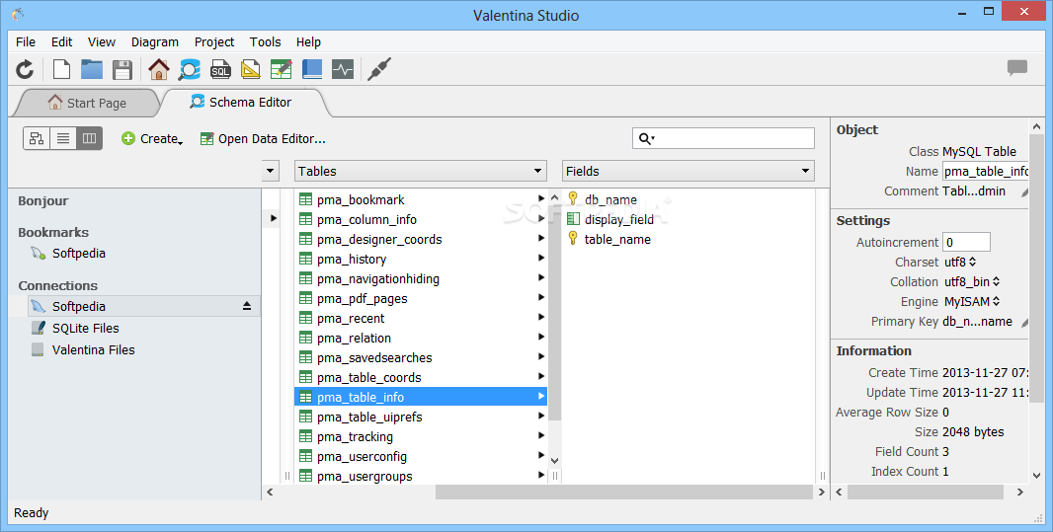Click the edit icon beside Primary Key
1053x532 pixels.
[x=1024, y=323]
